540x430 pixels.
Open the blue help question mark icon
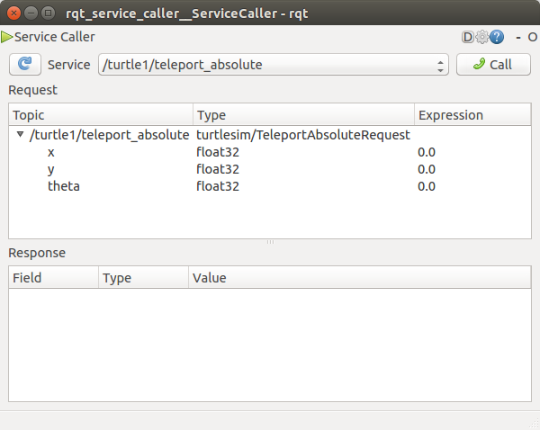496,37
